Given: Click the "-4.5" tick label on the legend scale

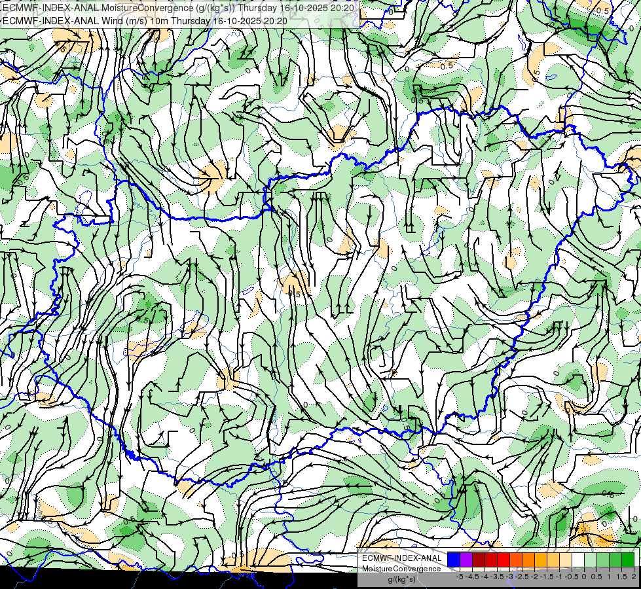Looking at the screenshot, I should (x=472, y=577).
